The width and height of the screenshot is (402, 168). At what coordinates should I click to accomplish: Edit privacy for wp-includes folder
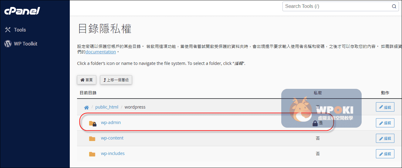385,154
